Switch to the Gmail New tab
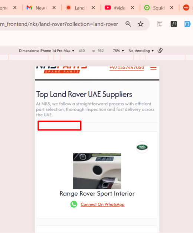The width and height of the screenshot is (193, 233). click(37, 8)
